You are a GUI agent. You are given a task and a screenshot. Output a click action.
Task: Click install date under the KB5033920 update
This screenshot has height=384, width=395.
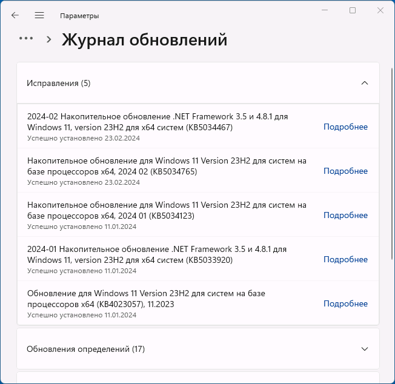[x=82, y=271]
